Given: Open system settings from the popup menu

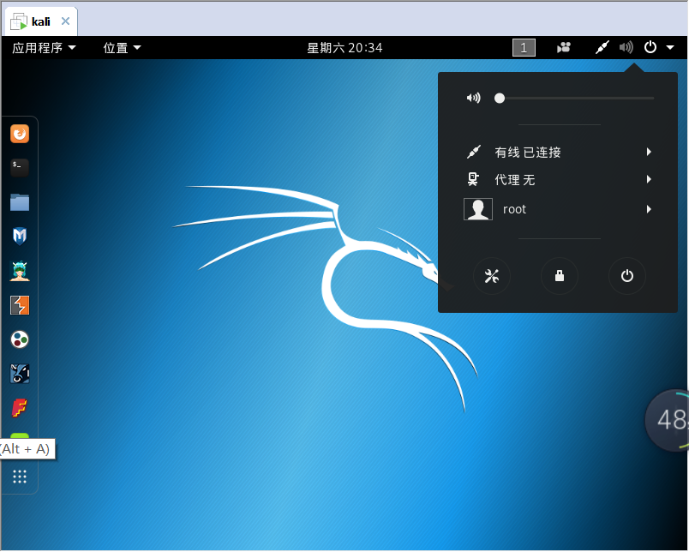Looking at the screenshot, I should point(492,276).
